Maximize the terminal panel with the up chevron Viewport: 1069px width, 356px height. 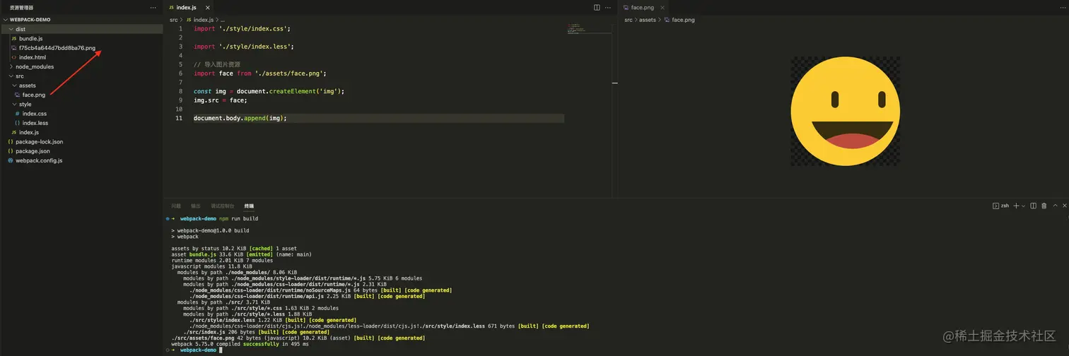(1055, 206)
